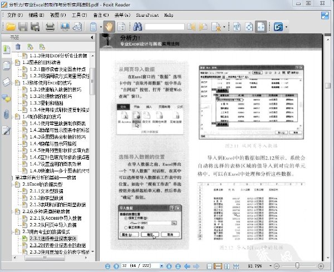
Task: Open the 视图(V) menu
Action: point(58,15)
